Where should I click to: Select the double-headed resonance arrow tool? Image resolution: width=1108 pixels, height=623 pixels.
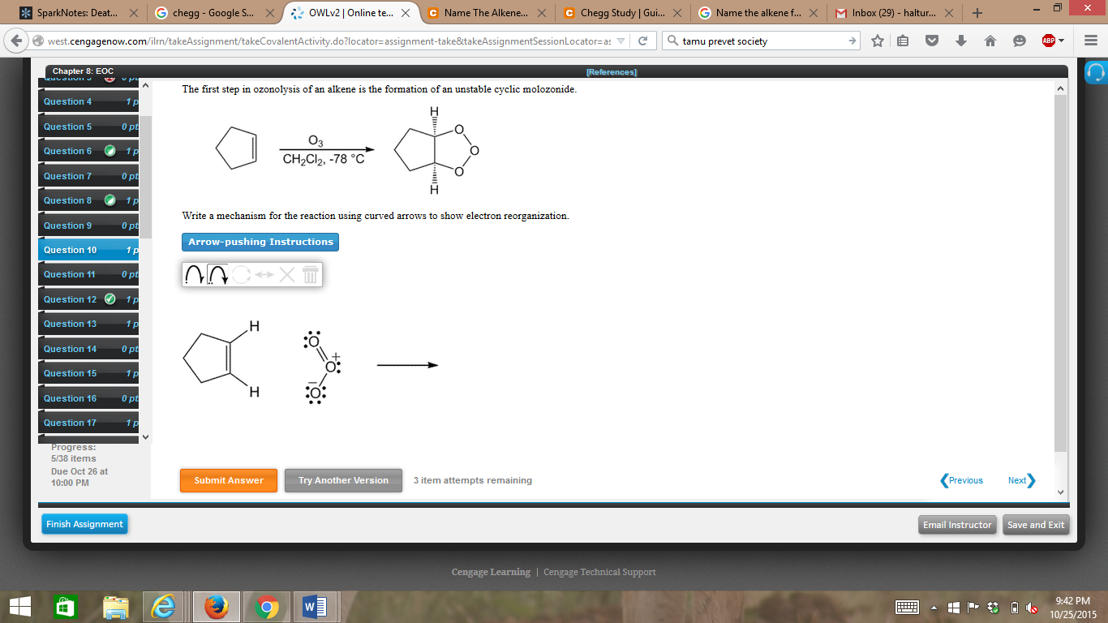pyautogui.click(x=263, y=274)
